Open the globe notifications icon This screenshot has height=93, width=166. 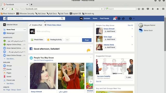coord(123,19)
